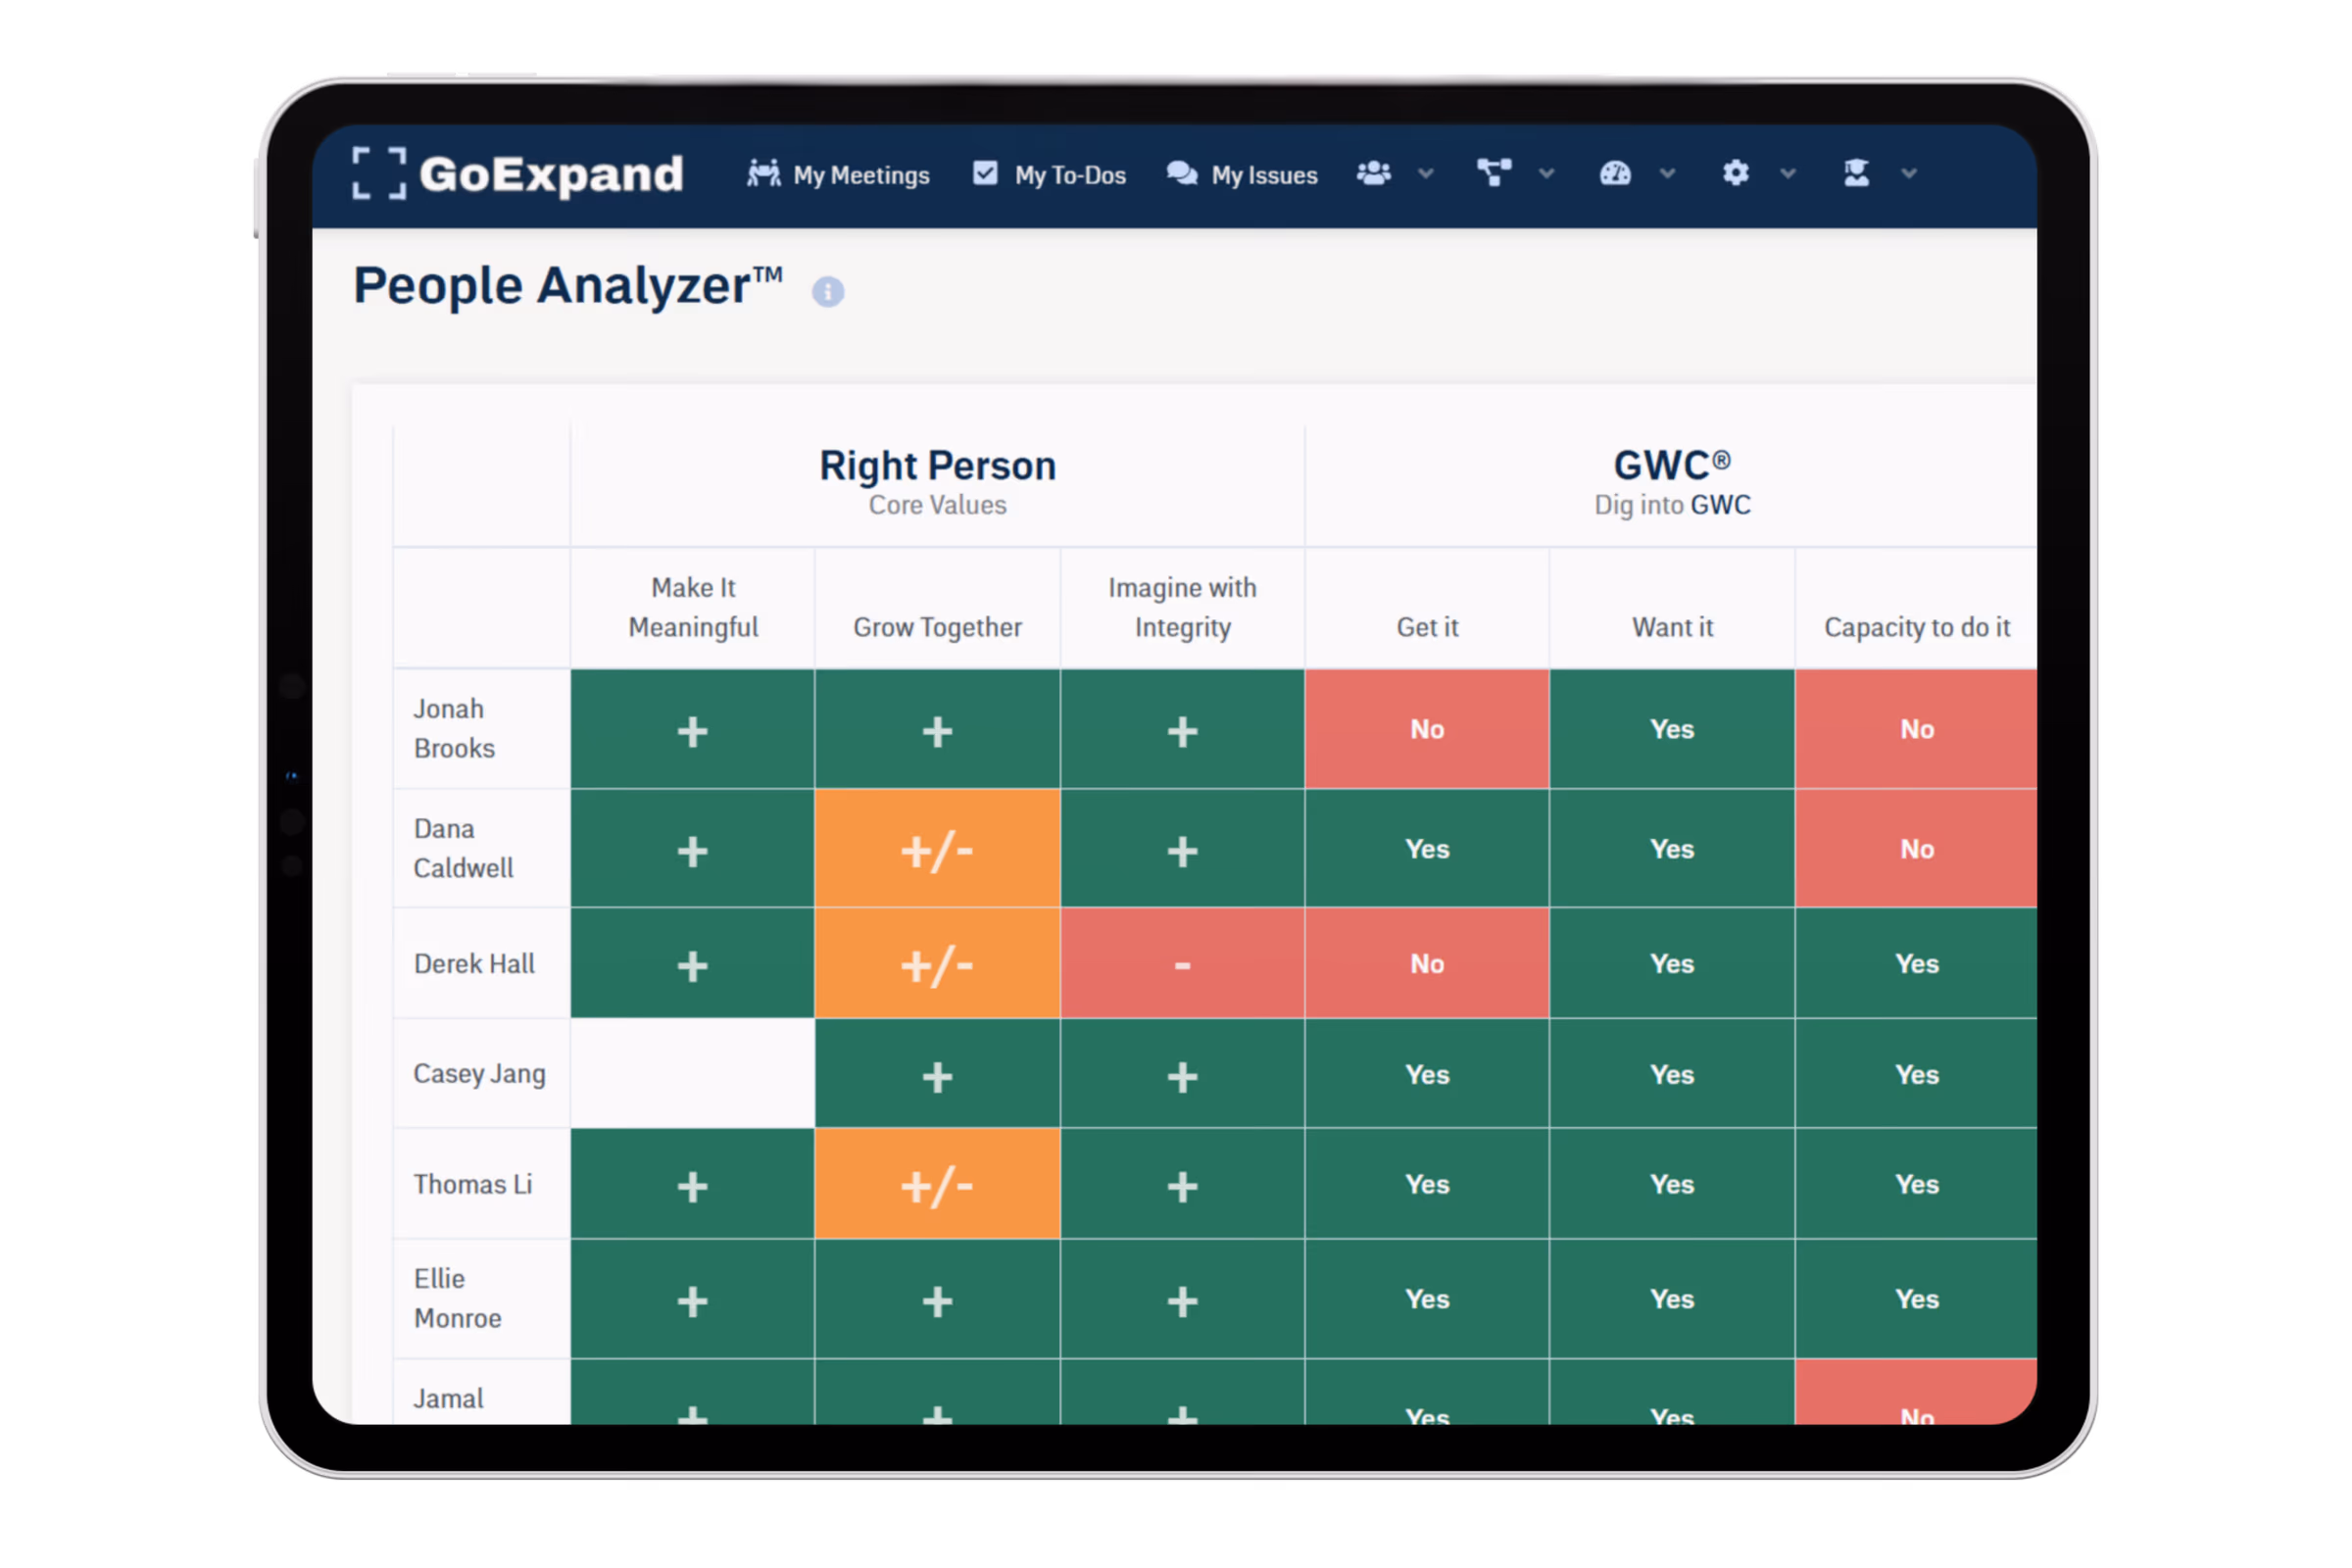Viewport: 2352px width, 1568px height.
Task: Click Jonah Brooks Make It Meaningful plus cell
Action: click(x=692, y=729)
